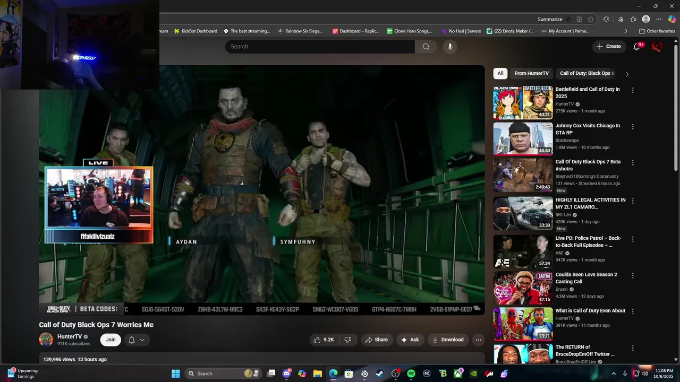Join the HunterTV channel
680x382 pixels.
click(110, 340)
